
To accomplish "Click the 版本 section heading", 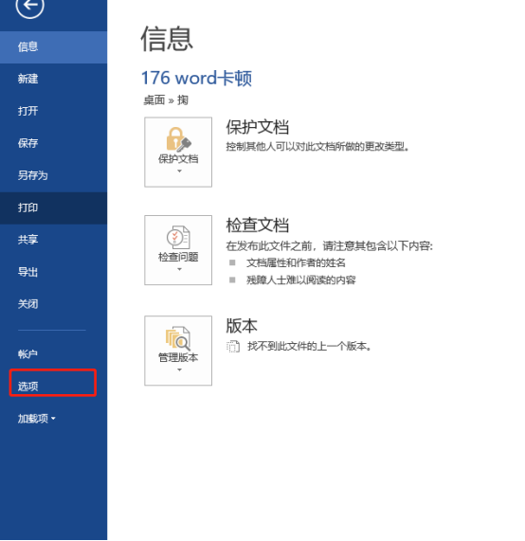I will pos(242,326).
